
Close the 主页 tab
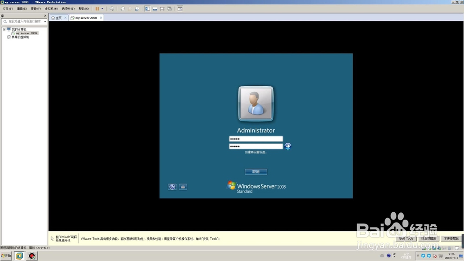point(65,18)
